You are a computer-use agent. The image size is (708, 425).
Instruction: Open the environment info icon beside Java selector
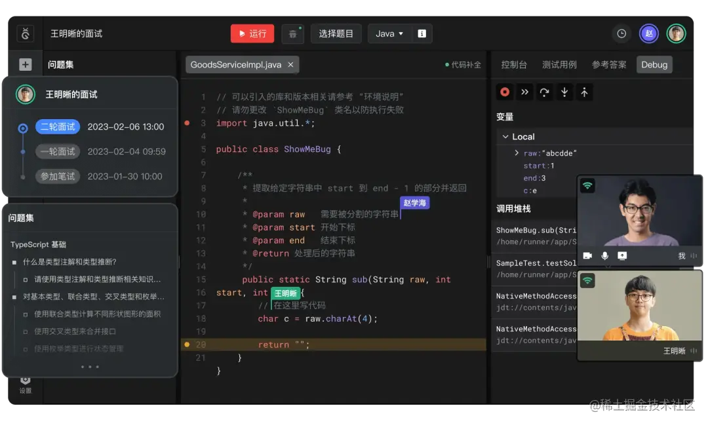tap(422, 33)
